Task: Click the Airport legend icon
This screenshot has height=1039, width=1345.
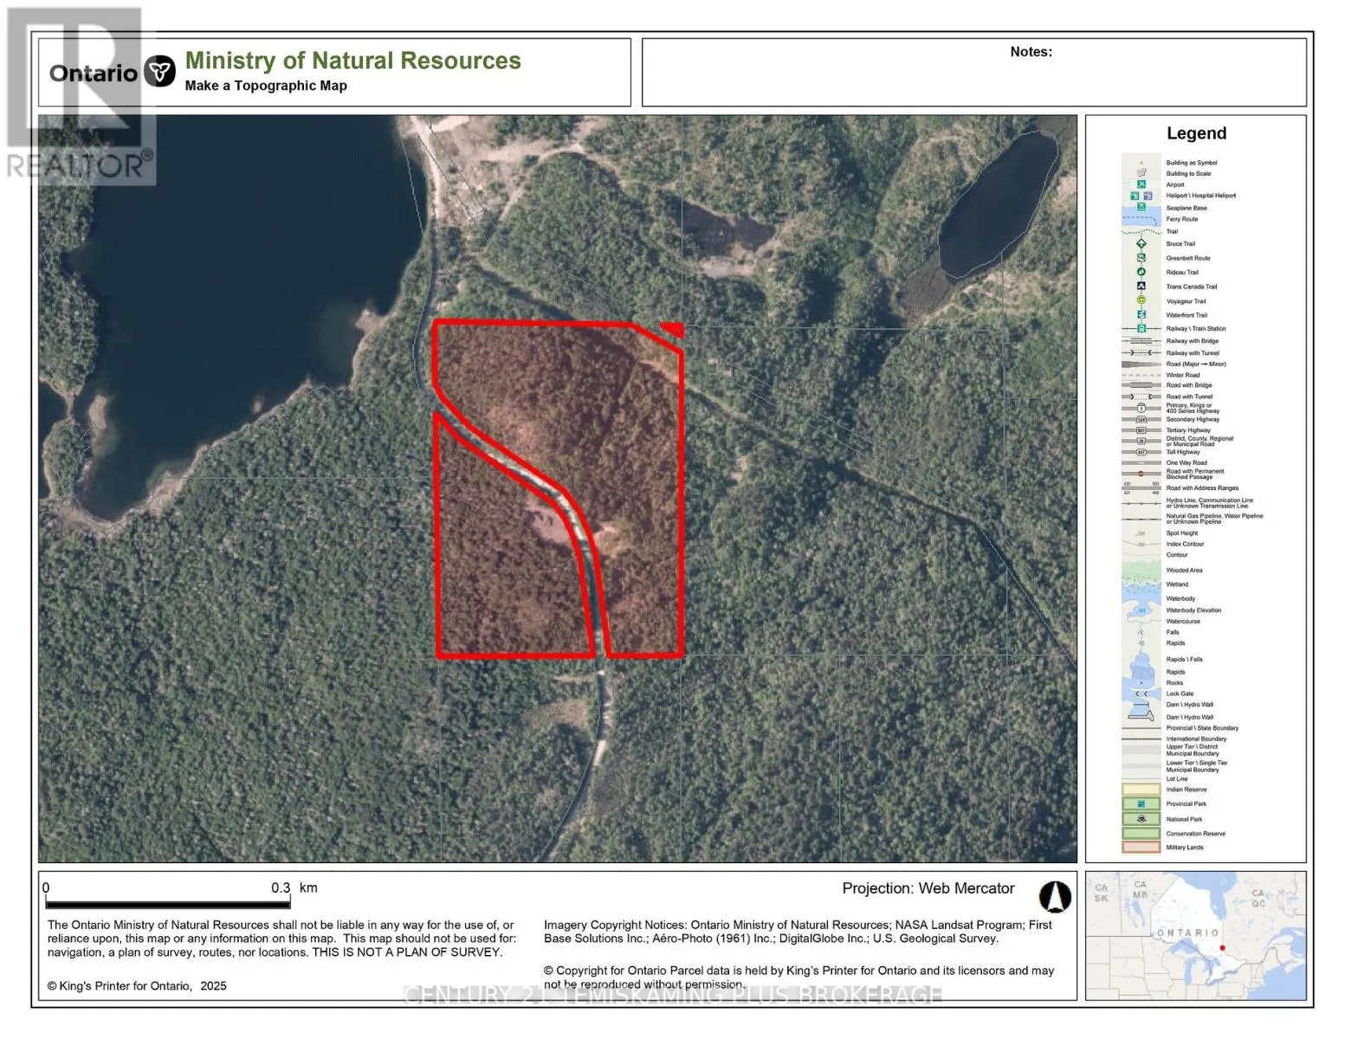Action: [1141, 184]
